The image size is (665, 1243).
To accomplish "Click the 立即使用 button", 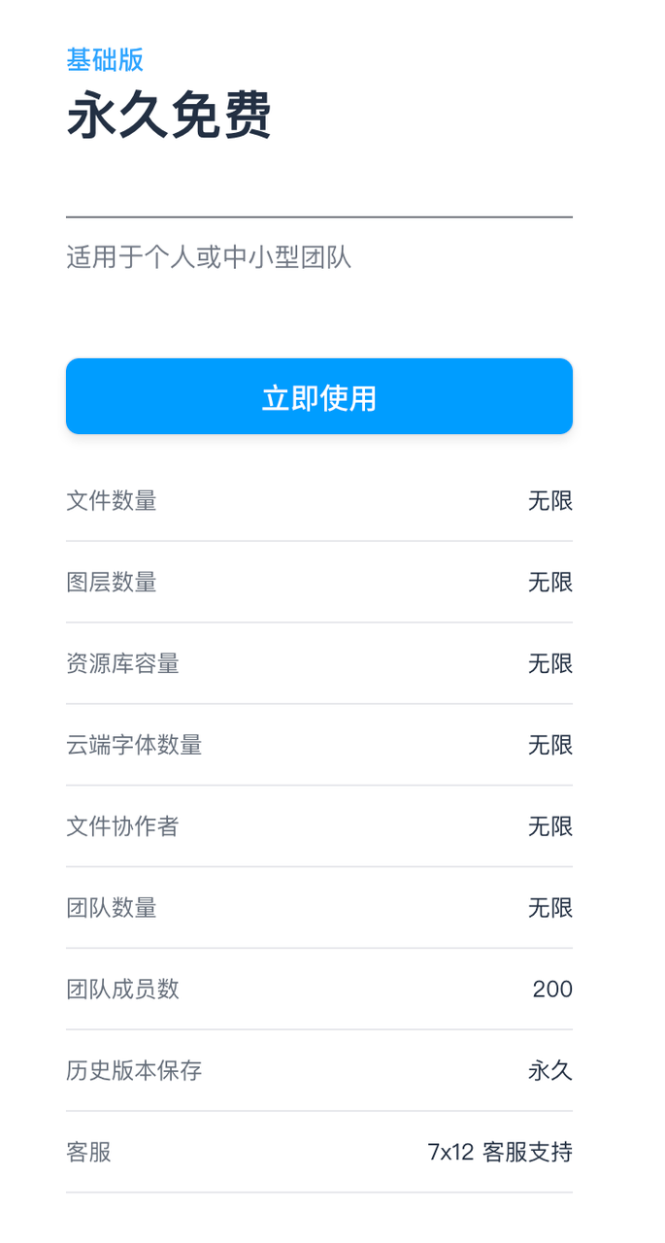I will [x=318, y=396].
